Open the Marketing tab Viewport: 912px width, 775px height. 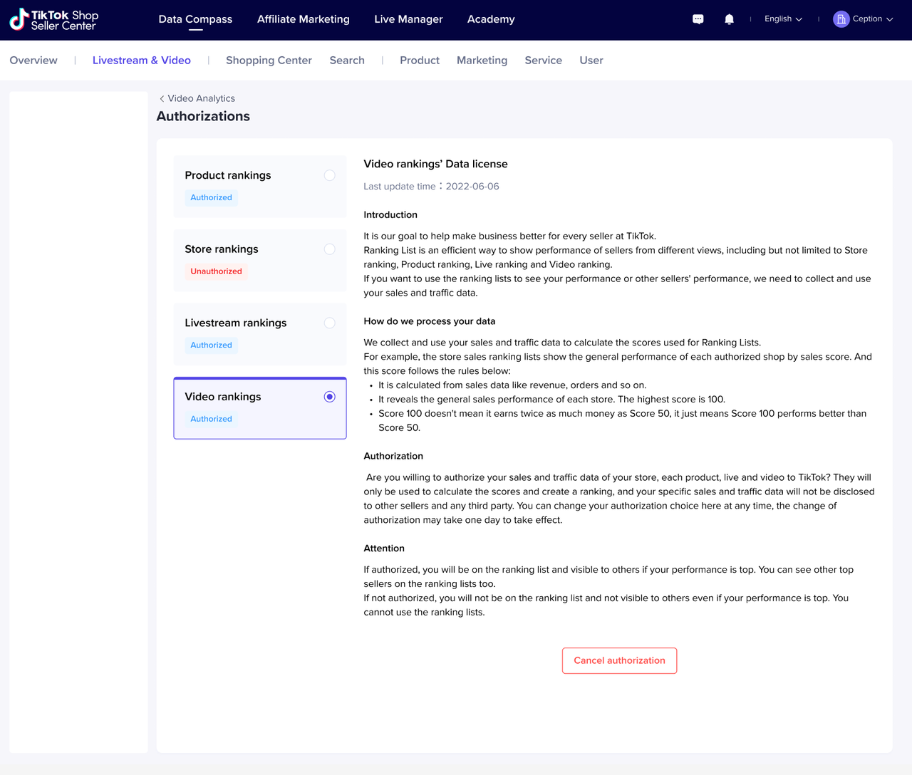tap(482, 61)
